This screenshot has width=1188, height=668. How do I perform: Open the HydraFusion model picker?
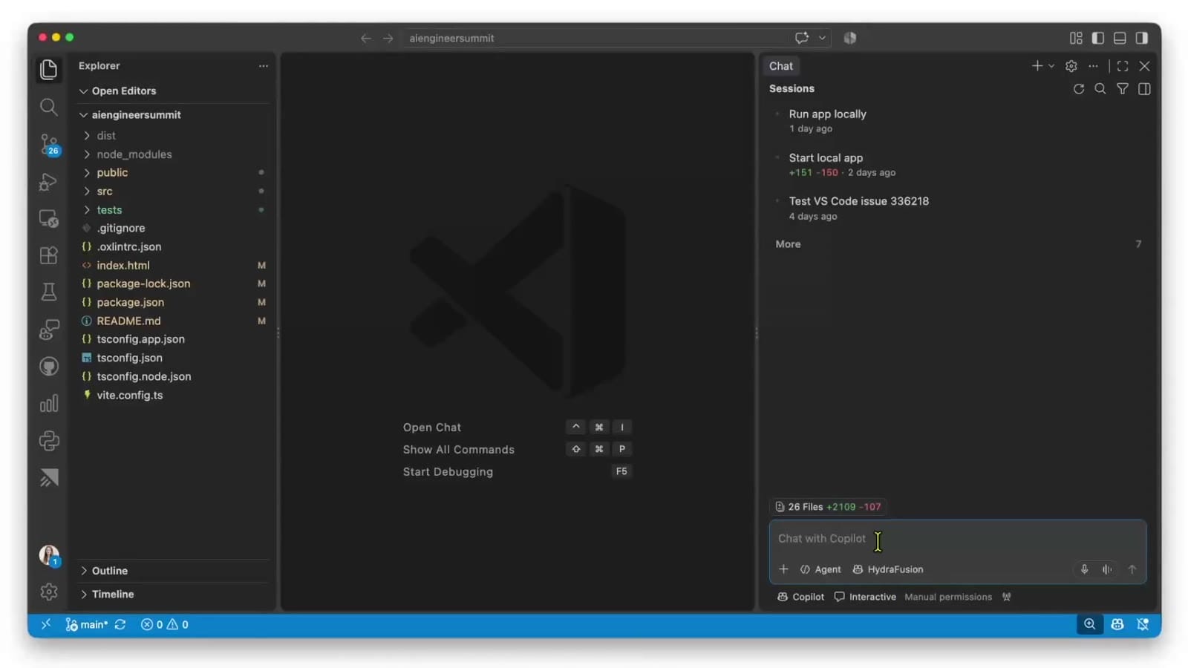pos(888,569)
